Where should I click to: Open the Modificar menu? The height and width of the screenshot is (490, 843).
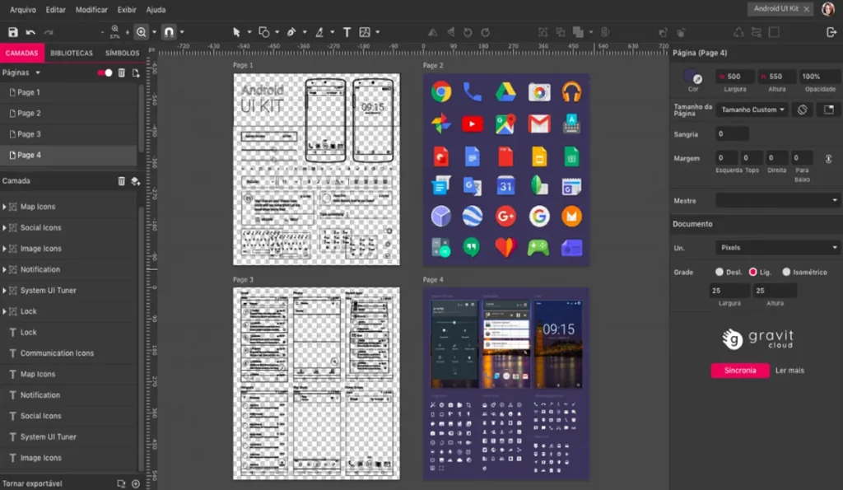click(x=91, y=10)
